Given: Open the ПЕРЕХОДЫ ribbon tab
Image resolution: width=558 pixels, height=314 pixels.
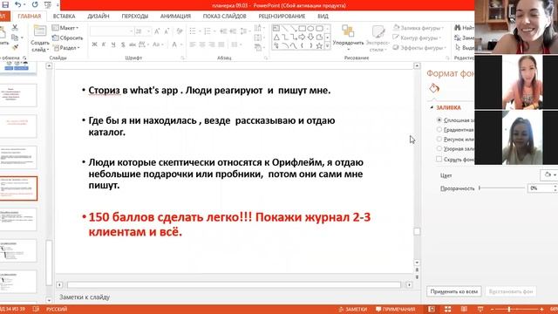Looking at the screenshot, I should coord(135,17).
